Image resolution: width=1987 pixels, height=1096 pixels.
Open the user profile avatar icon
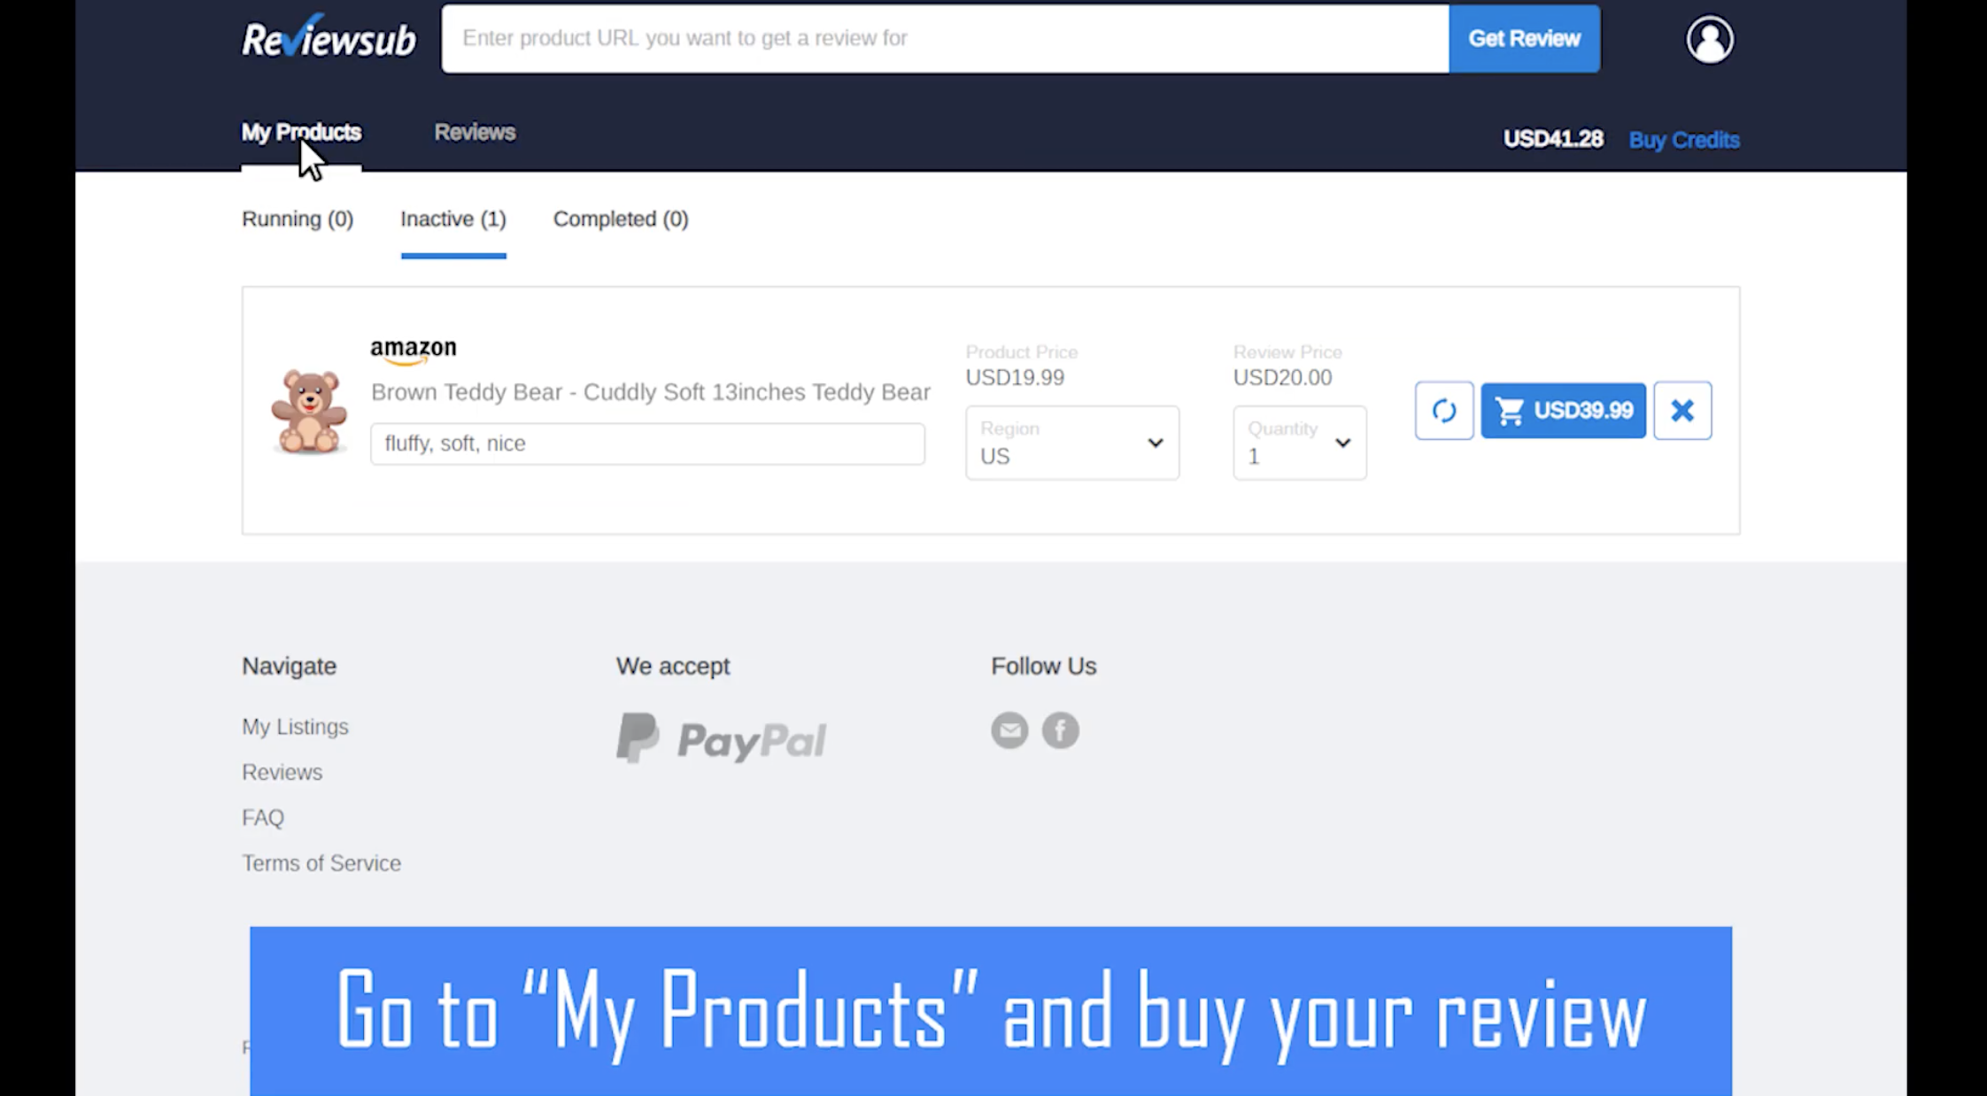coord(1709,40)
